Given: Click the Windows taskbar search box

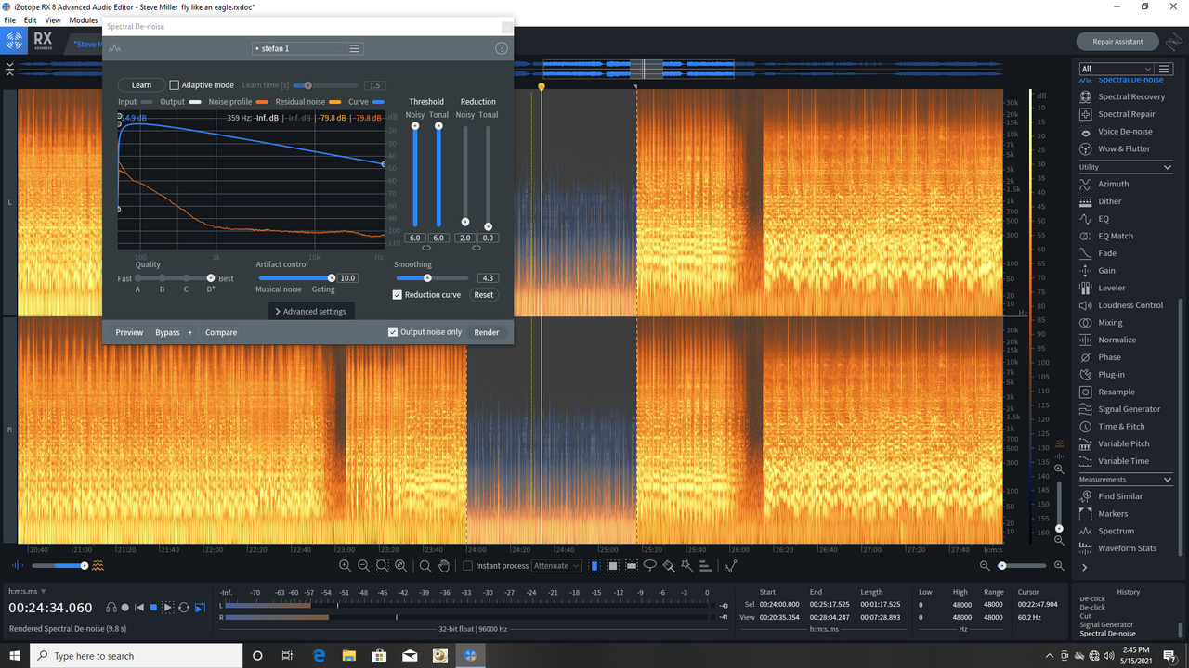Looking at the screenshot, I should (135, 656).
